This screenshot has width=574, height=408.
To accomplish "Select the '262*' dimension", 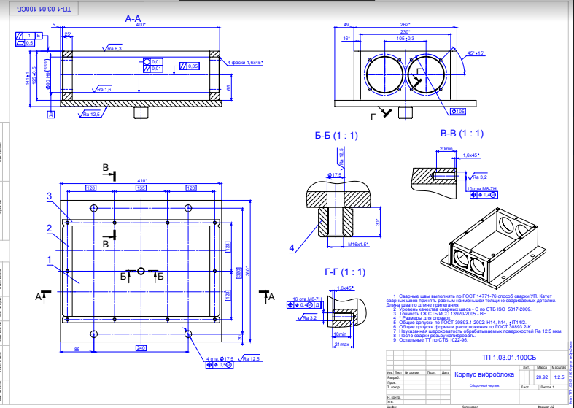I will tap(405, 25).
